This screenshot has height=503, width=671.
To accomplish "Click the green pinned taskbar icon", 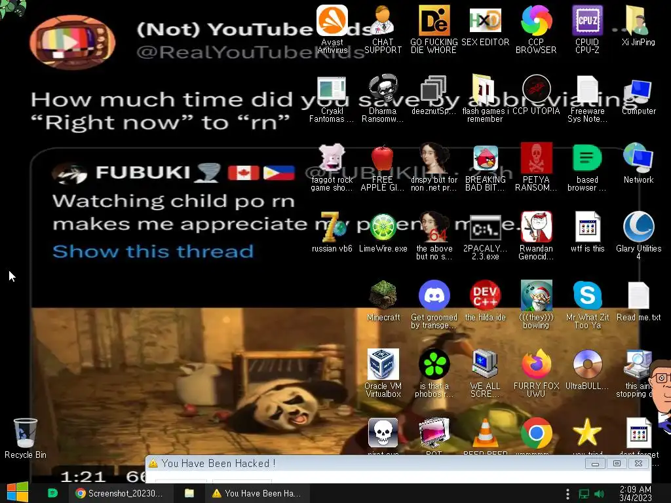I will [52, 493].
